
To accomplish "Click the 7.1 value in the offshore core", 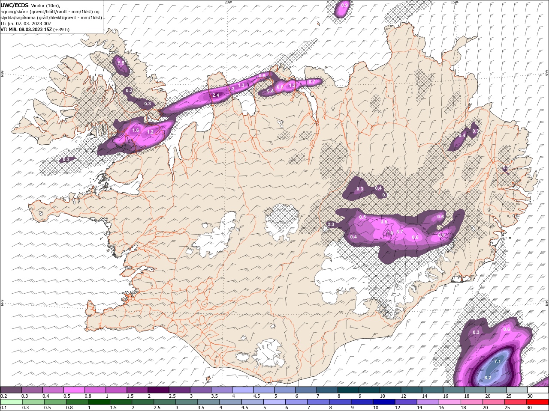I will click(x=498, y=362).
